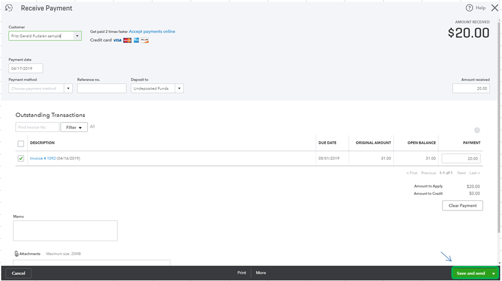Click the Amount to Apply $20.00 value

click(x=473, y=186)
